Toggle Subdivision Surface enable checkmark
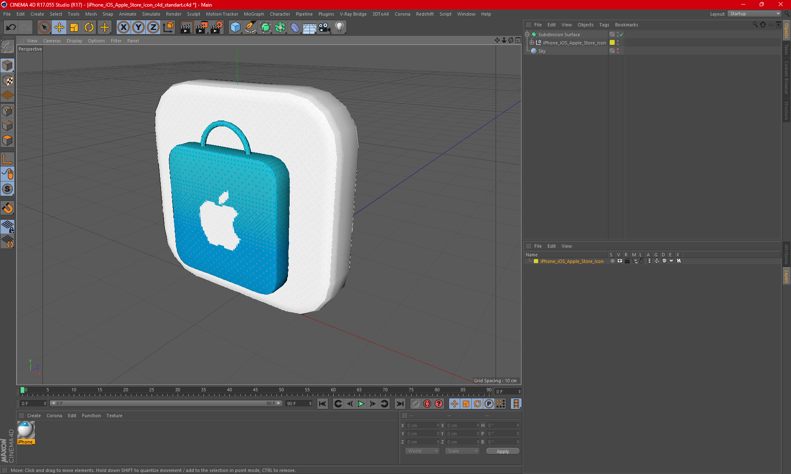Image resolution: width=791 pixels, height=474 pixels. [x=621, y=35]
